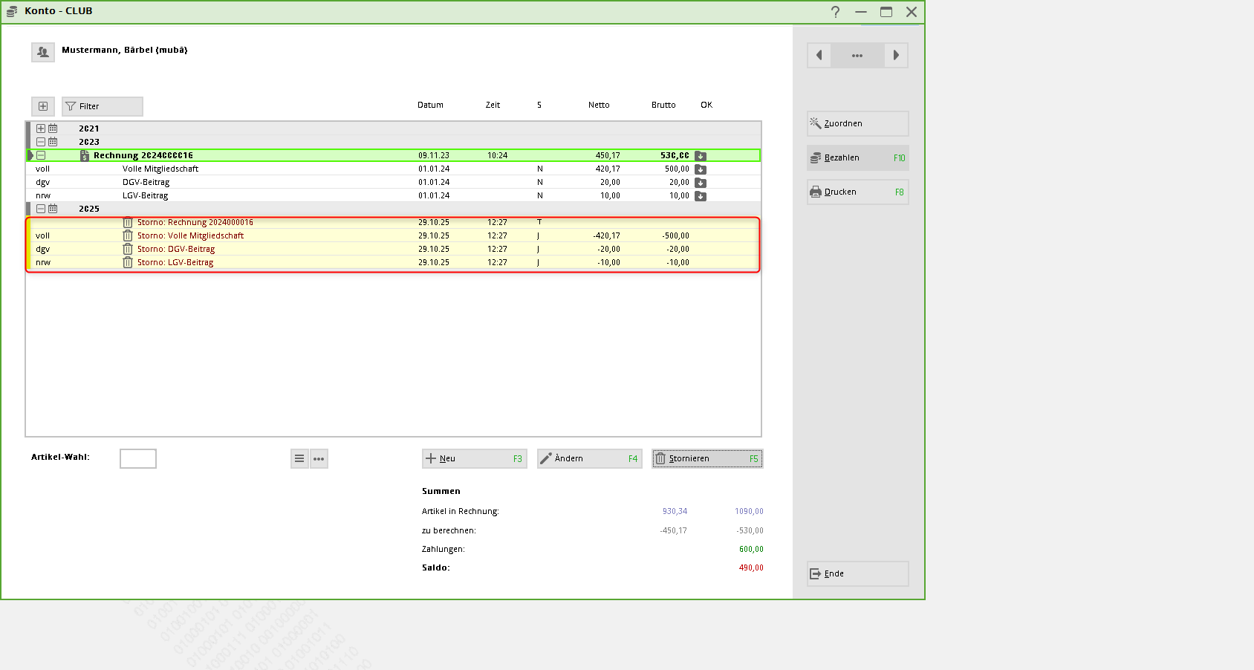Collapse the 2023 year group
The width and height of the screenshot is (1254, 670).
[x=41, y=142]
